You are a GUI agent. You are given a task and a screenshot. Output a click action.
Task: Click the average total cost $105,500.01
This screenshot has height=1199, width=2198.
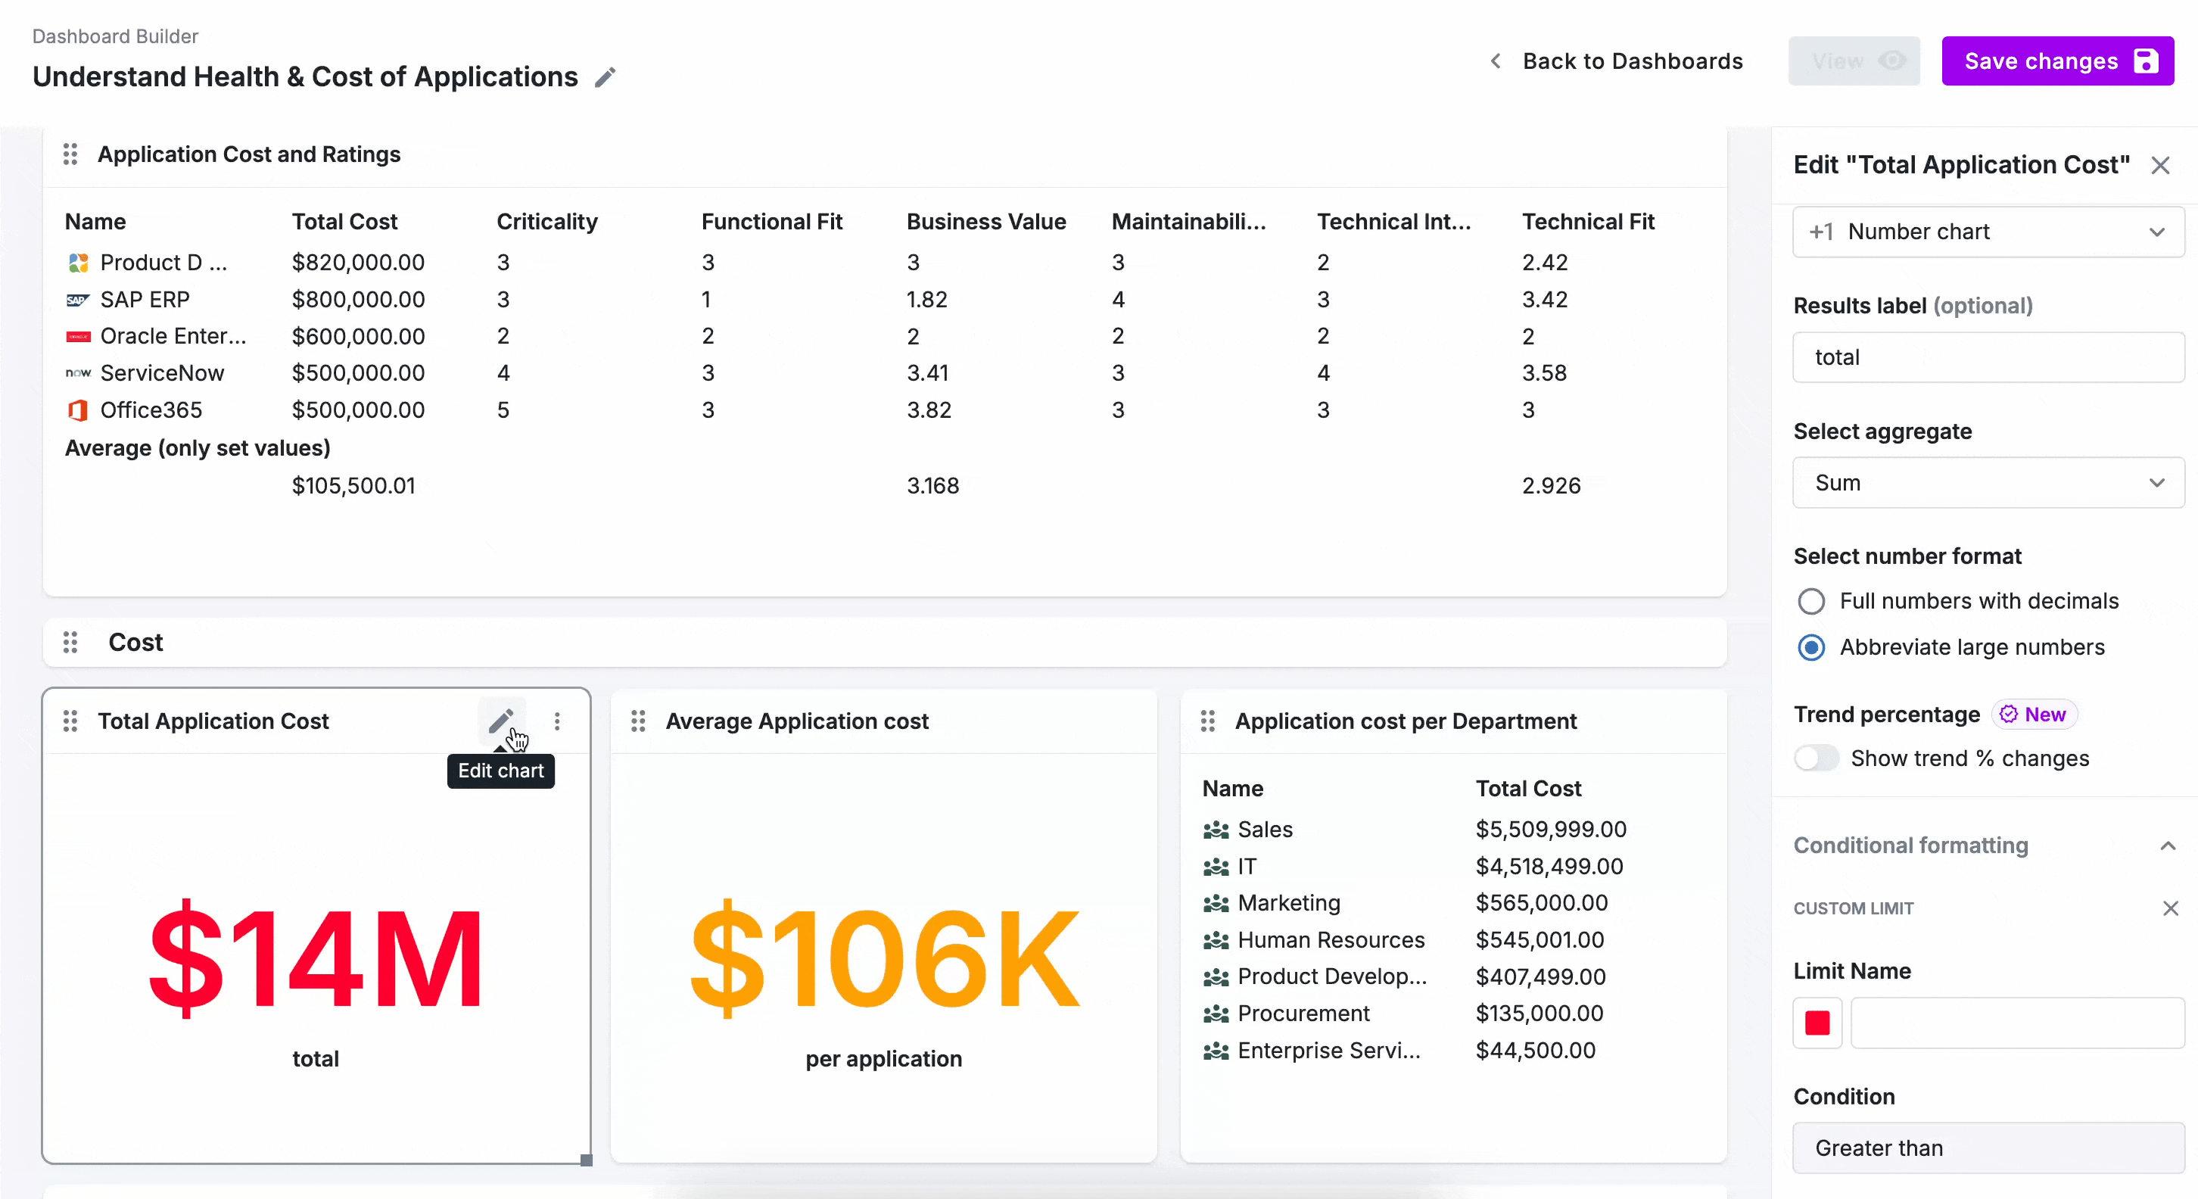click(353, 485)
